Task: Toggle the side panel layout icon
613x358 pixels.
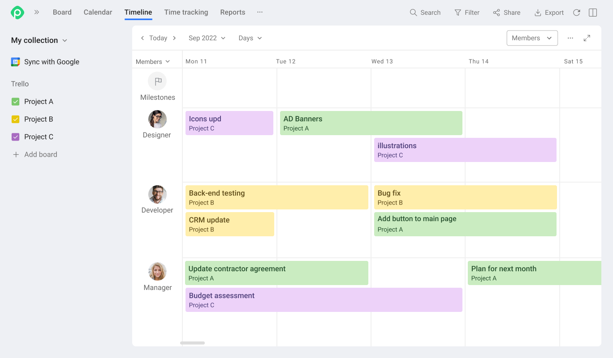Action: coord(593,13)
